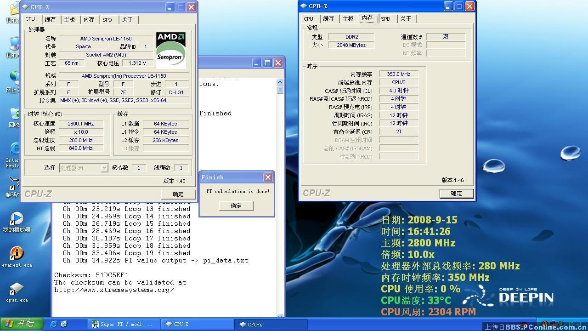The image size is (588, 331).
Task: Switch to second CPU-Z taskbar item
Action: click(x=271, y=324)
